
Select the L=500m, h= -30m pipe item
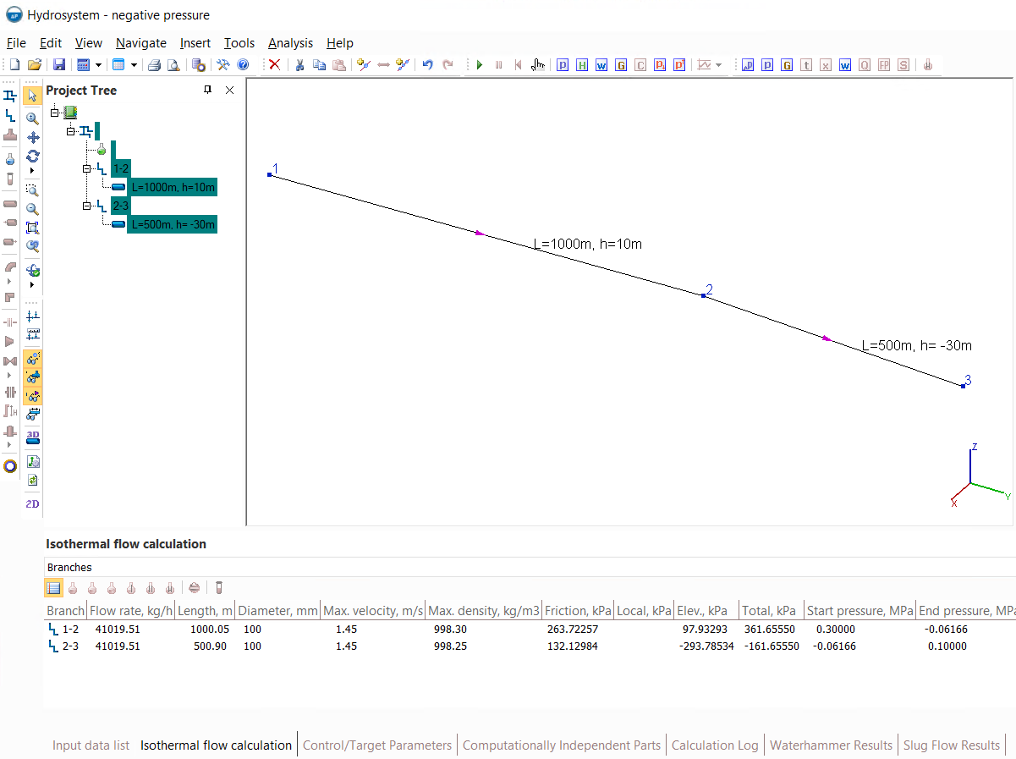tap(173, 225)
